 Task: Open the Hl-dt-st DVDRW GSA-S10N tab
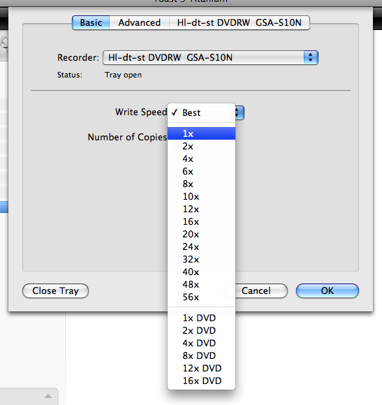240,23
